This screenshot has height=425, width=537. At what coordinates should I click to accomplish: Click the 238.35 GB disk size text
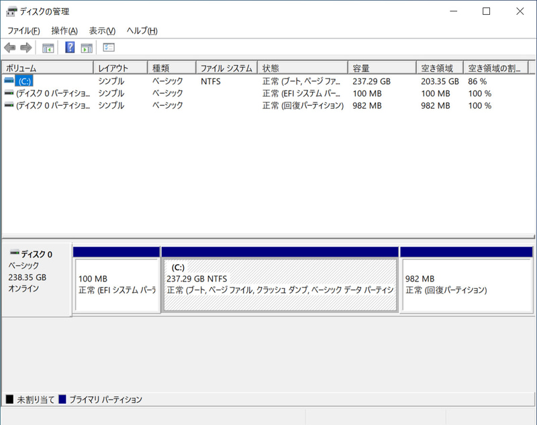pyautogui.click(x=28, y=278)
